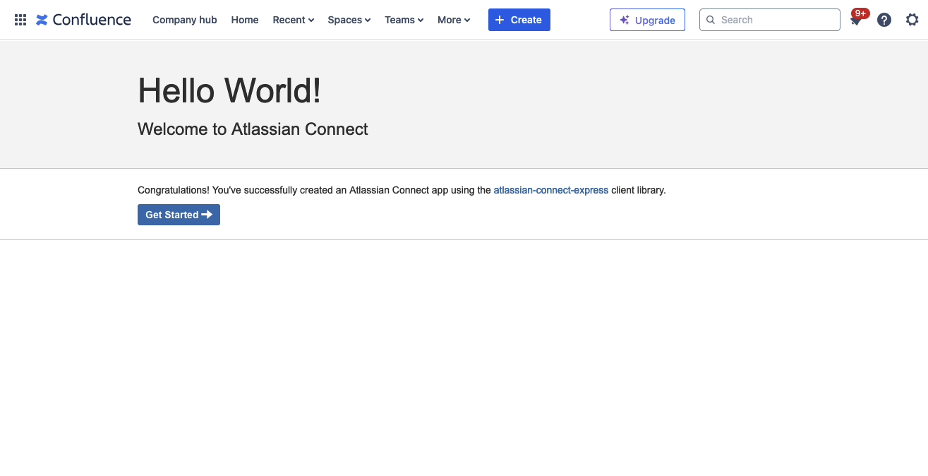The height and width of the screenshot is (476, 928).
Task: Click the arrow icon inside Get Started
Action: (207, 215)
